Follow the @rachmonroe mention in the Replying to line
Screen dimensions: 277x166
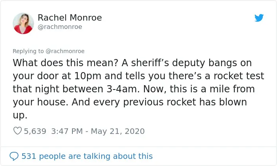tap(65, 51)
